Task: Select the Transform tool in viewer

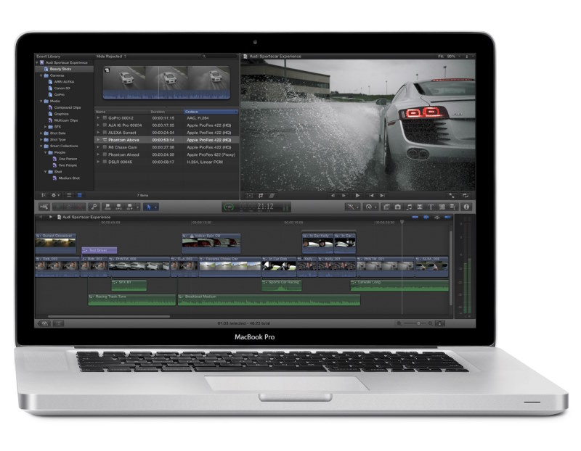Action: point(249,195)
